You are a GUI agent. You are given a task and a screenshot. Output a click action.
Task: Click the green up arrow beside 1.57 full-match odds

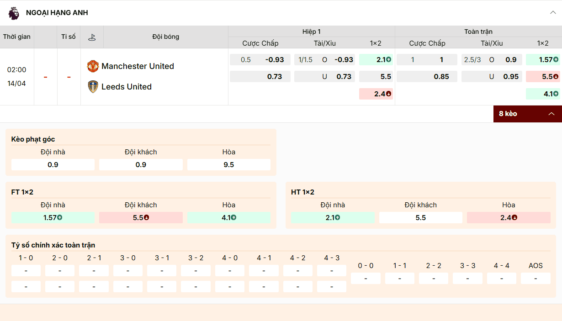555,59
